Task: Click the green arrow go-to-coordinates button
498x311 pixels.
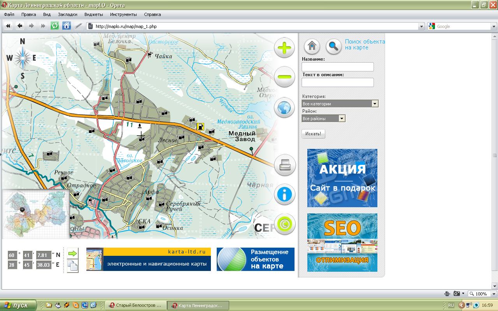Action: (x=72, y=253)
